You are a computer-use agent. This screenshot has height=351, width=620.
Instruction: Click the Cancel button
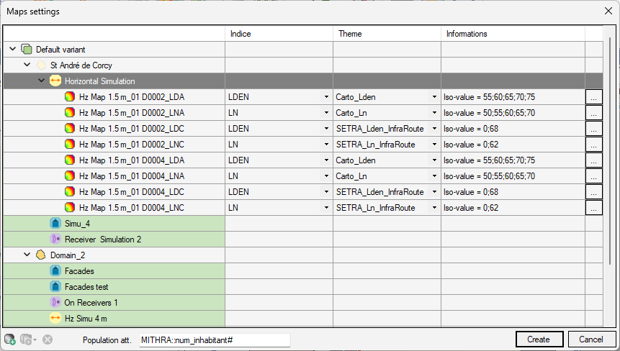pos(591,339)
